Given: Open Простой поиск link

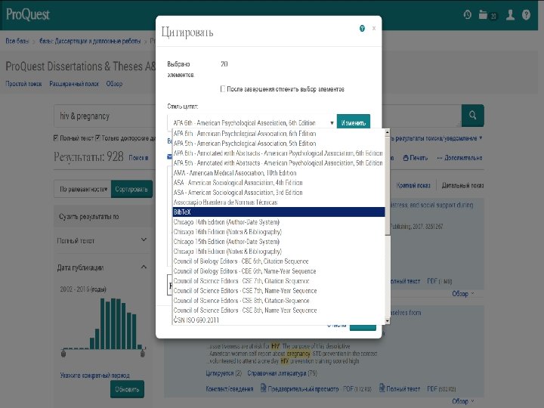Looking at the screenshot, I should 23,84.
